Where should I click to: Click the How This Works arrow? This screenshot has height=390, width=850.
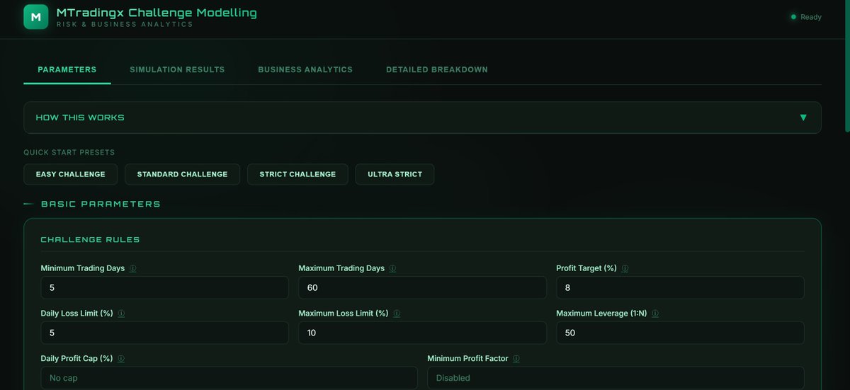tap(803, 117)
